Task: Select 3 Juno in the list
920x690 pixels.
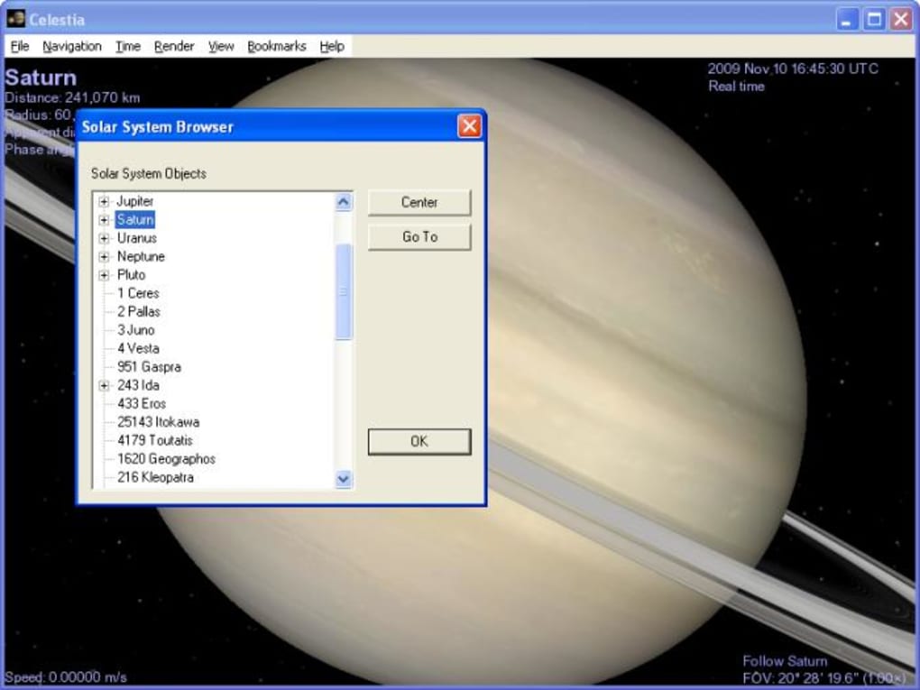Action: pyautogui.click(x=135, y=330)
